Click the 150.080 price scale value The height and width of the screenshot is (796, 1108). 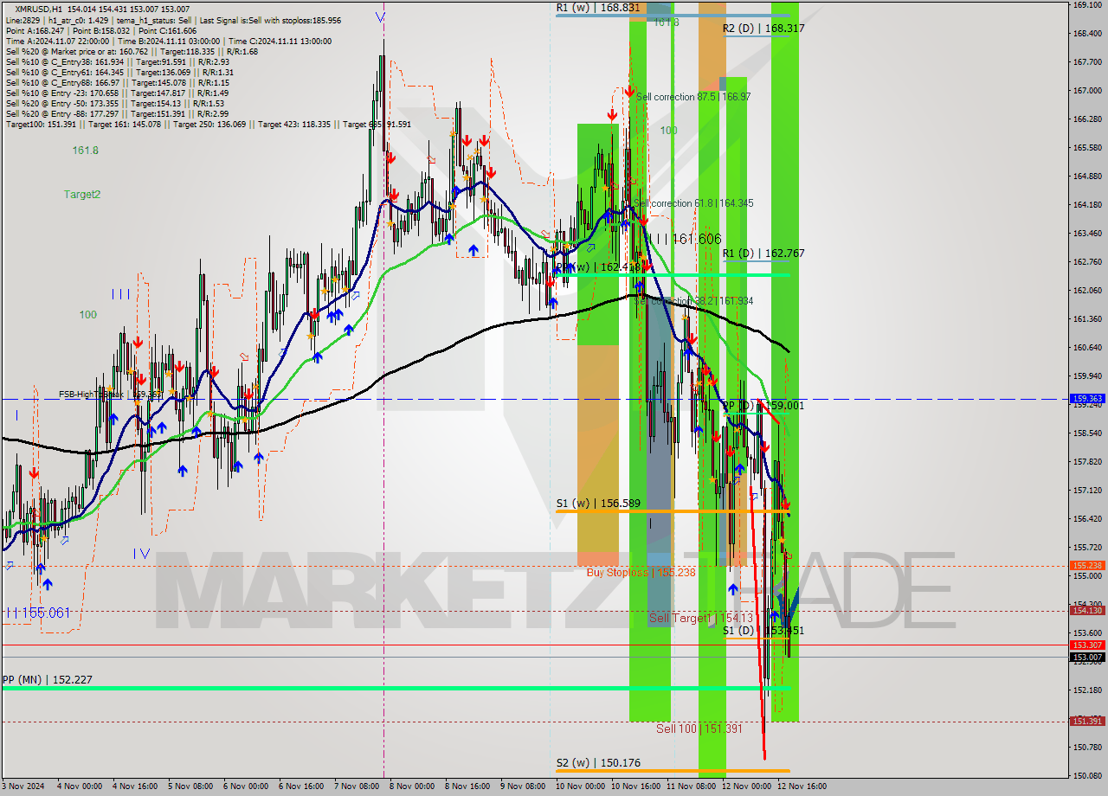[1087, 775]
